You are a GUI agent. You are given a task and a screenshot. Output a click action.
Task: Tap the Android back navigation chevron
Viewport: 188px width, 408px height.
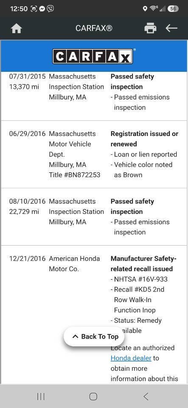click(146, 396)
